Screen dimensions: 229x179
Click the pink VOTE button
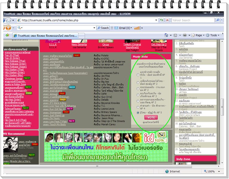(x=151, y=117)
